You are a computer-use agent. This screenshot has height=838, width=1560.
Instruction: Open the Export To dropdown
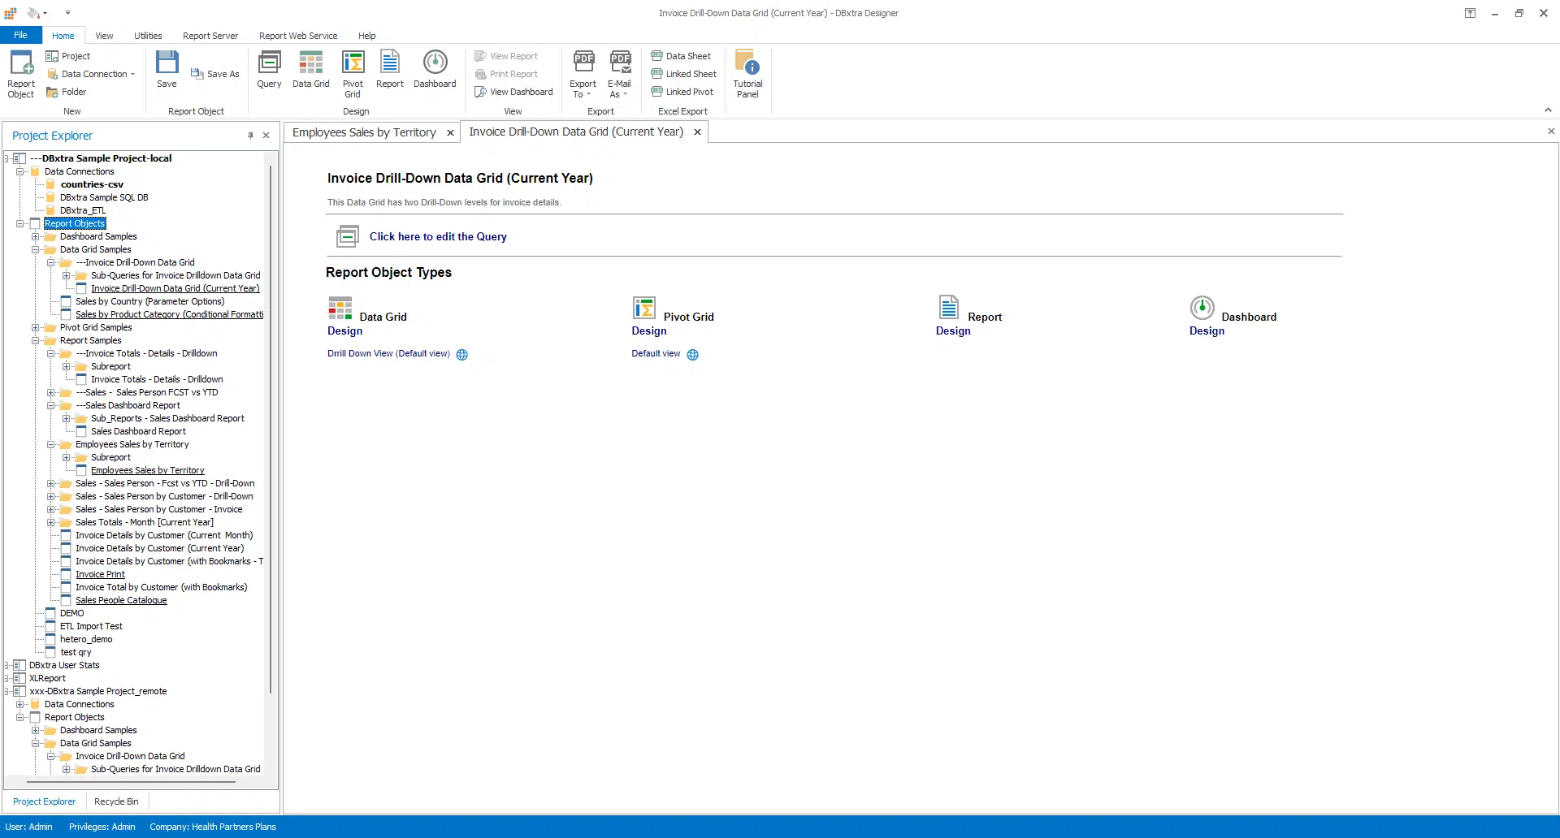[583, 74]
